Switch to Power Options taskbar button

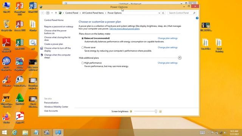[x=58, y=133]
